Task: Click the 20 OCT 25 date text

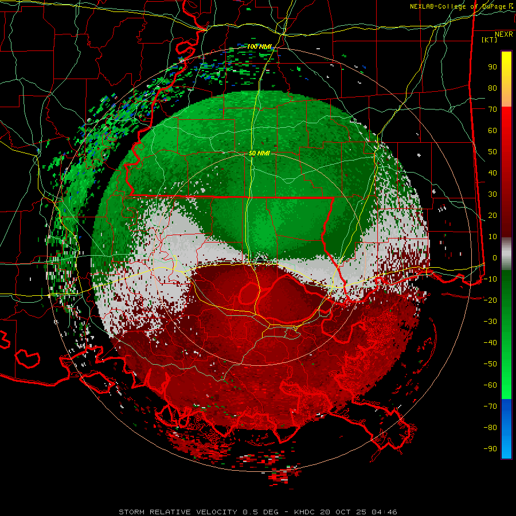Action: point(344,512)
